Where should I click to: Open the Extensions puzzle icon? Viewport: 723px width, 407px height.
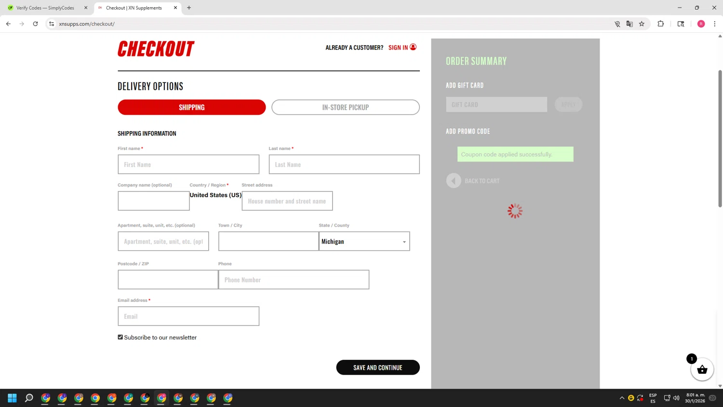point(661,24)
